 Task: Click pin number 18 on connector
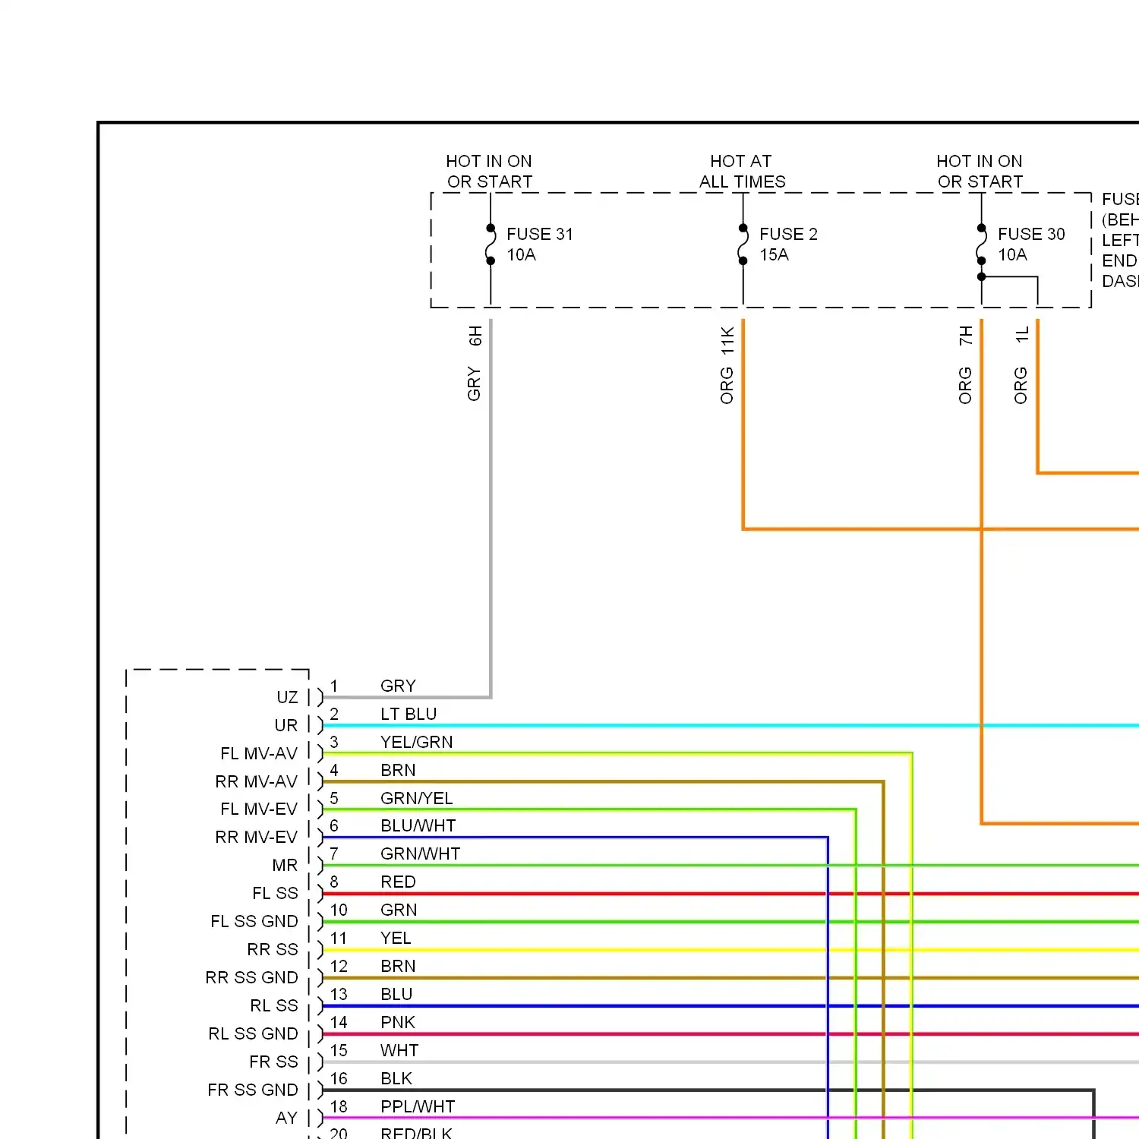click(x=339, y=1106)
